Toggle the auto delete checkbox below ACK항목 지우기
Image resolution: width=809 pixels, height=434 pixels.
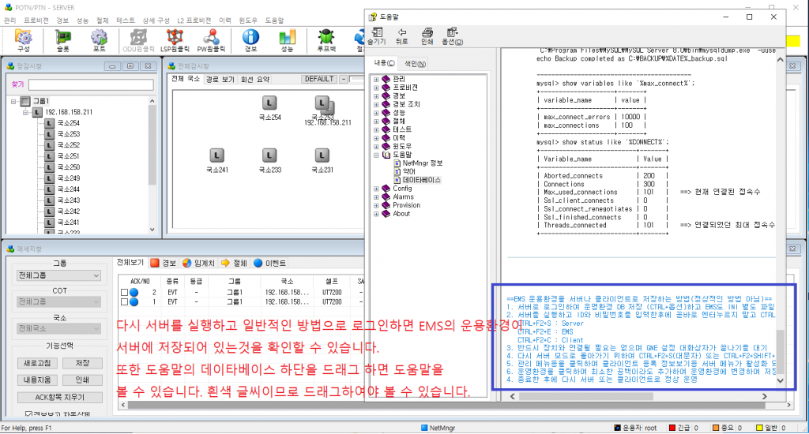pyautogui.click(x=29, y=414)
